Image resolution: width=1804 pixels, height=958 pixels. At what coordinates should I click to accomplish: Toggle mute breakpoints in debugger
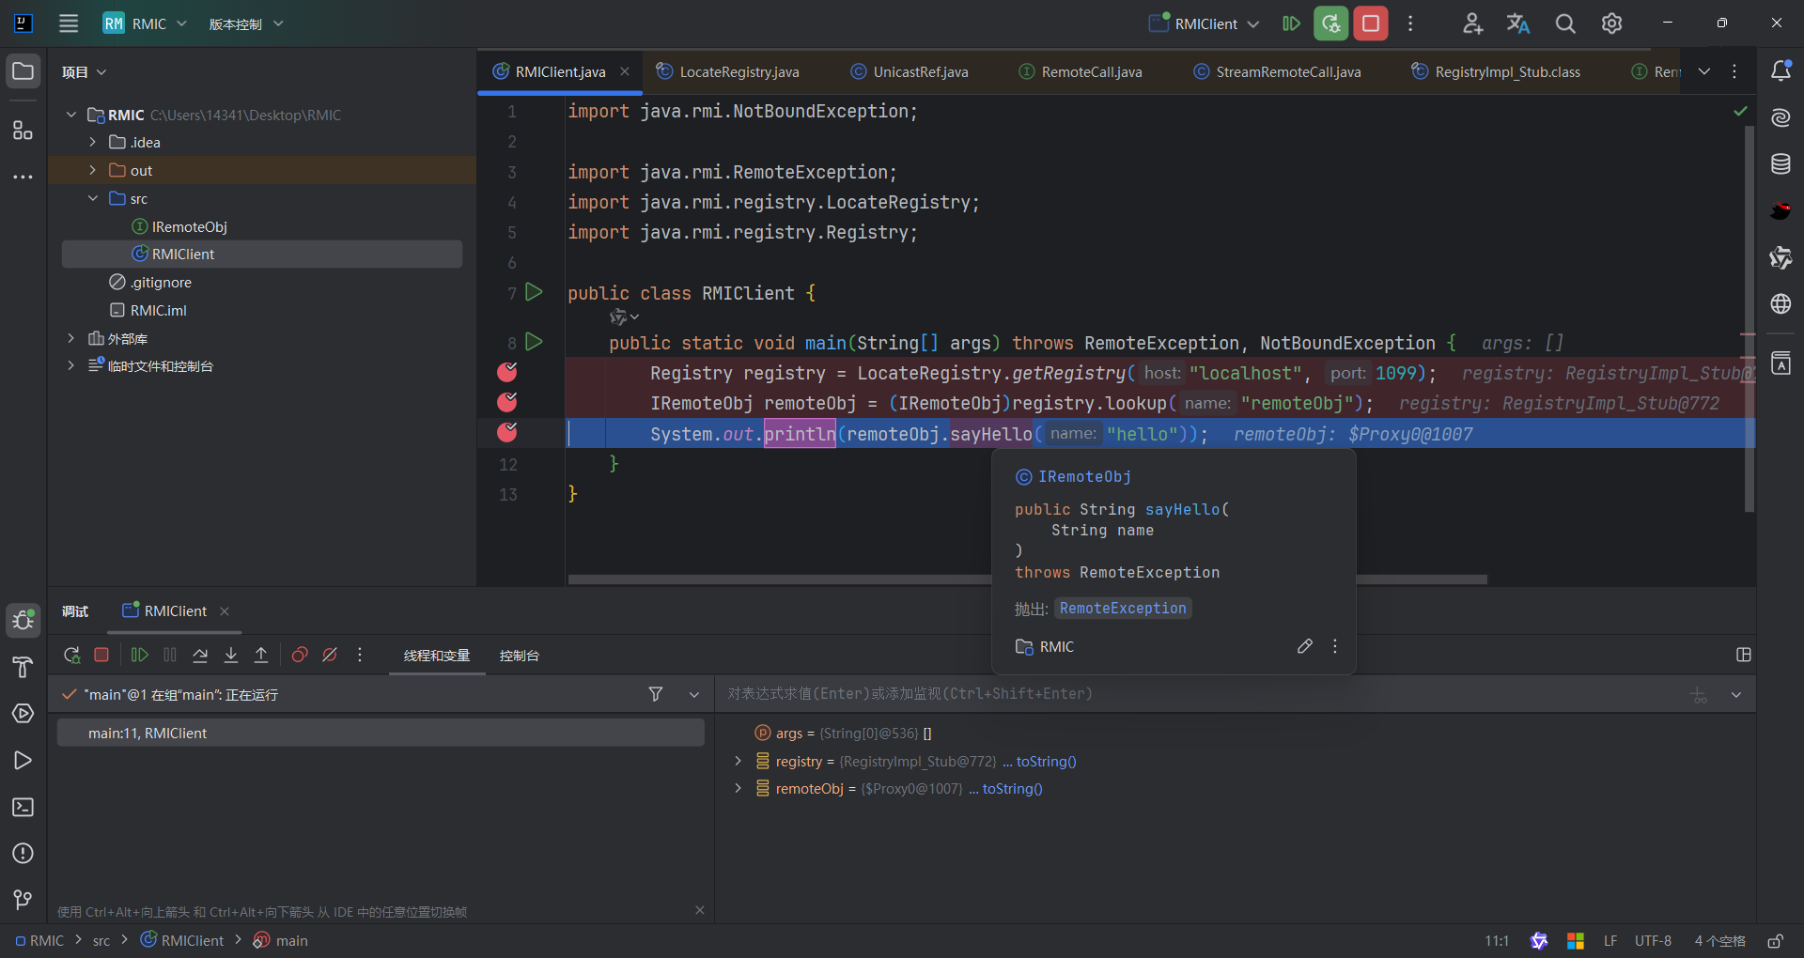pos(330,655)
